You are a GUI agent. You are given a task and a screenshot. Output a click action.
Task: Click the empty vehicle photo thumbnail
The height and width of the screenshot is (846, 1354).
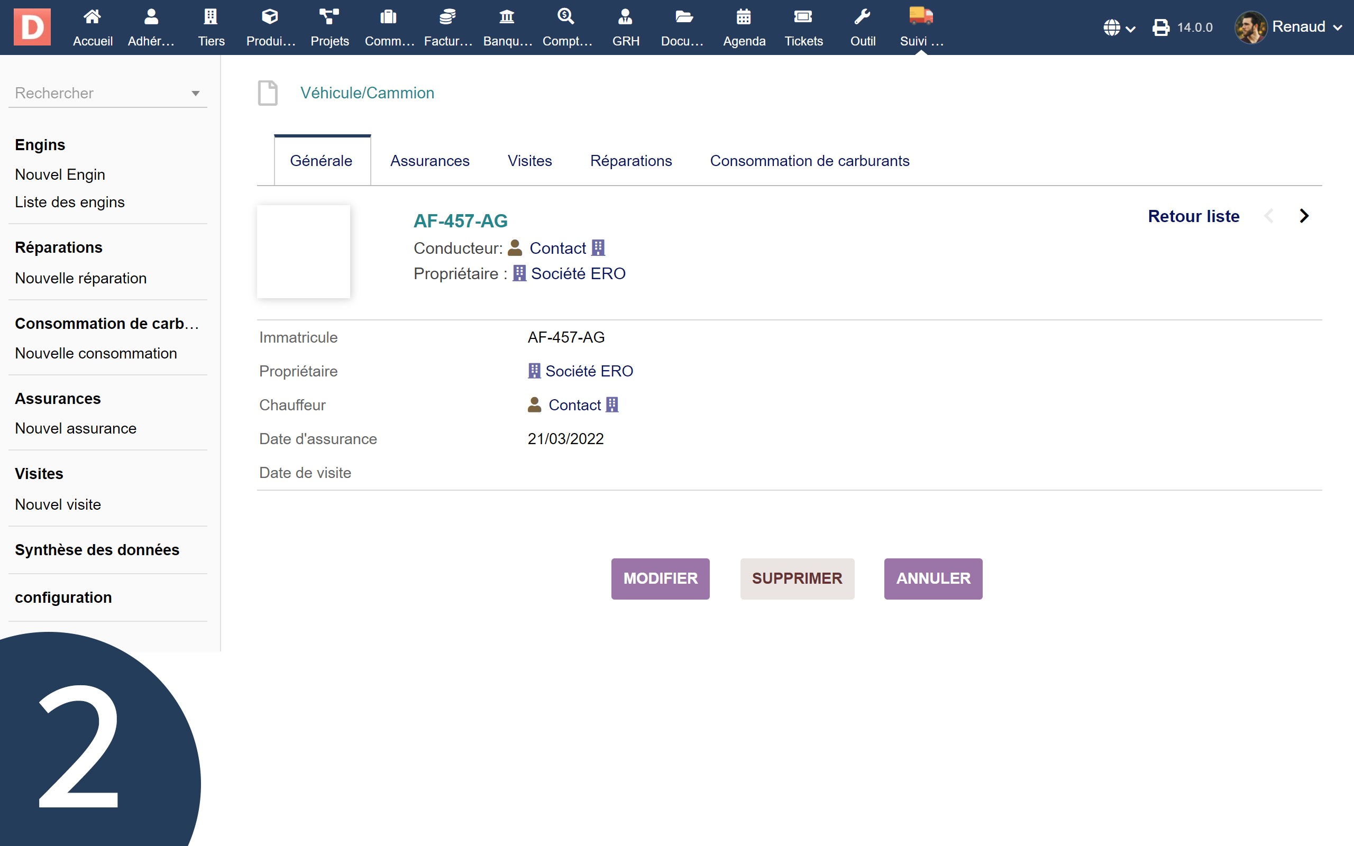tap(303, 252)
